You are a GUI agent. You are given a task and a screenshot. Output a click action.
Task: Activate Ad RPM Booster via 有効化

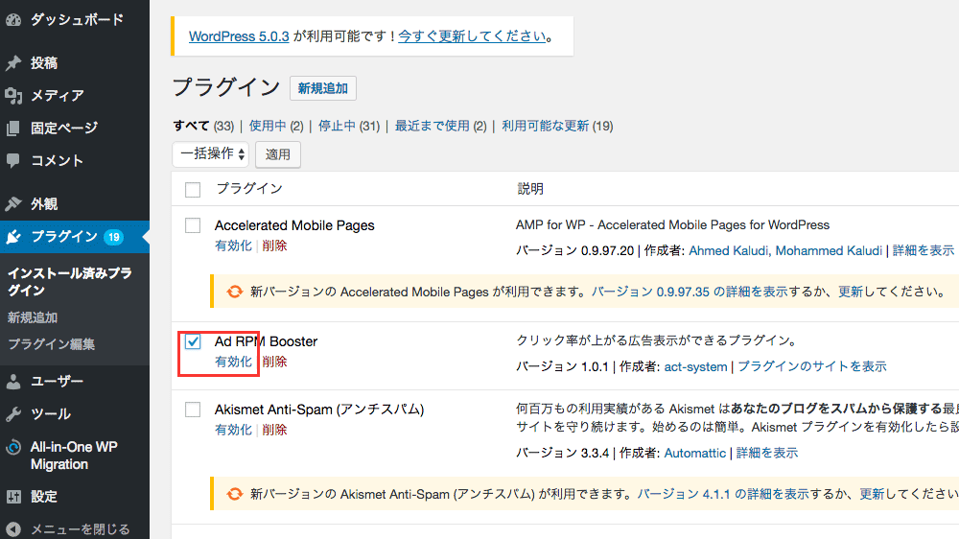[233, 362]
